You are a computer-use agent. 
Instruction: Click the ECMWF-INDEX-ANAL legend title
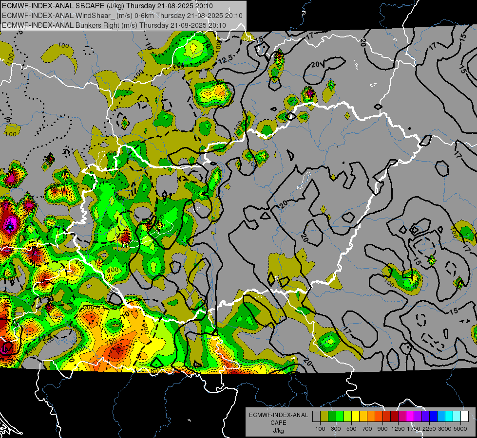278,415
